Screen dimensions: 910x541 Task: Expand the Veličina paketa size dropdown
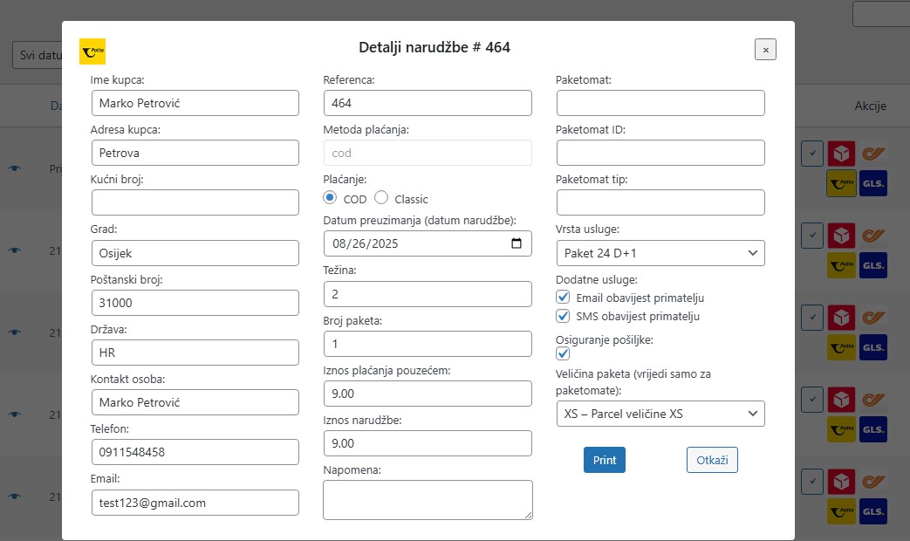[660, 414]
